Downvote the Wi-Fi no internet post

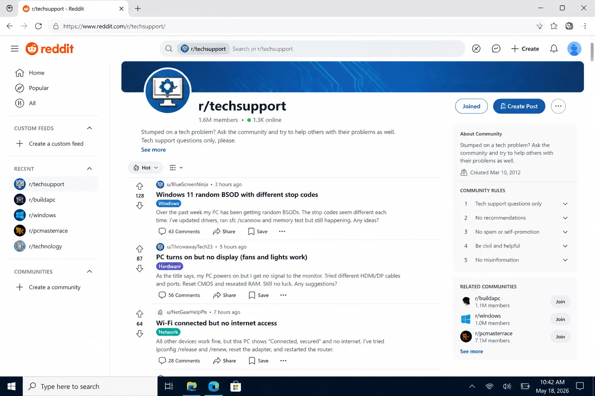click(x=140, y=334)
